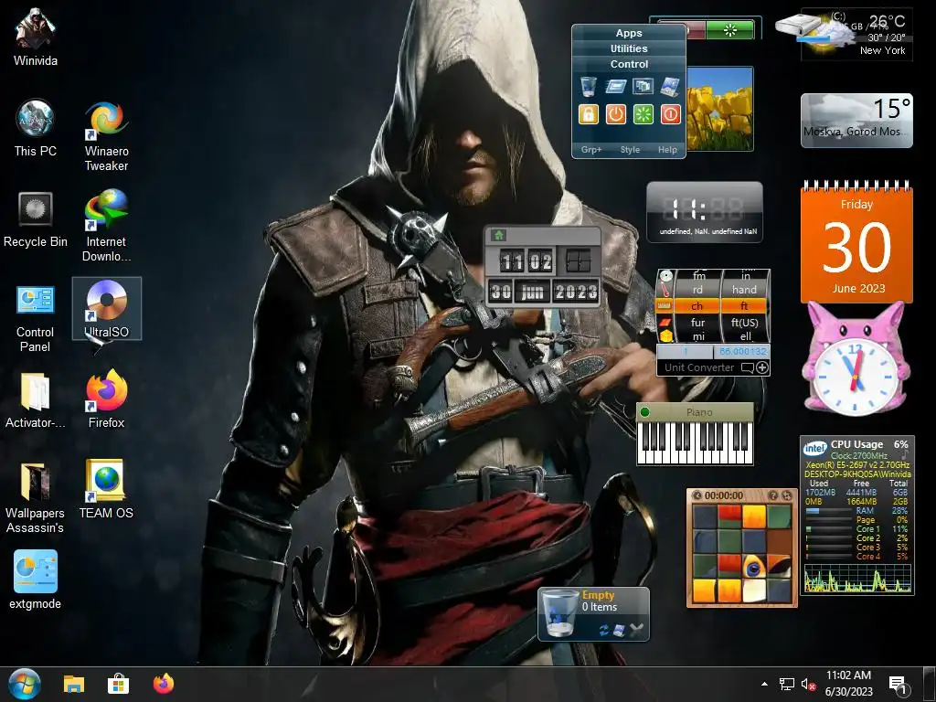Click the Unit Converter input value field
Screen dimensions: 936x702
[686, 352]
